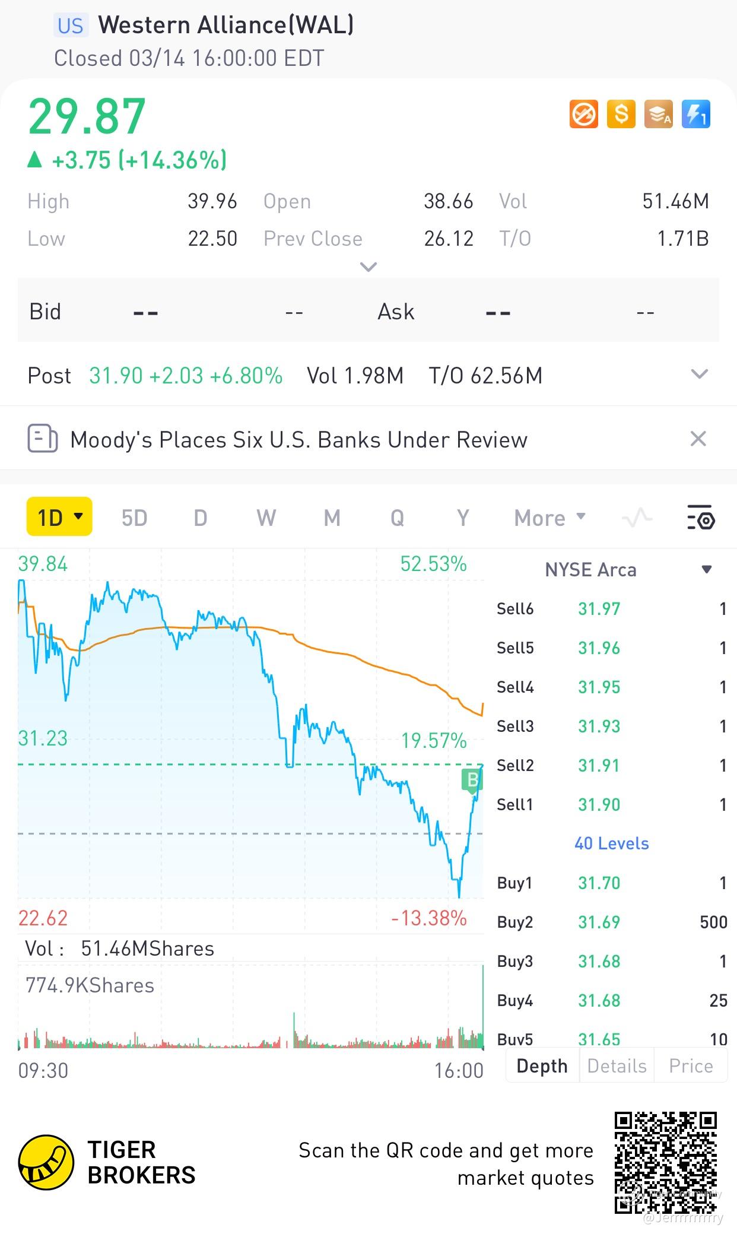Open chart settings via the eye-list icon
The height and width of the screenshot is (1234, 737).
tap(701, 518)
